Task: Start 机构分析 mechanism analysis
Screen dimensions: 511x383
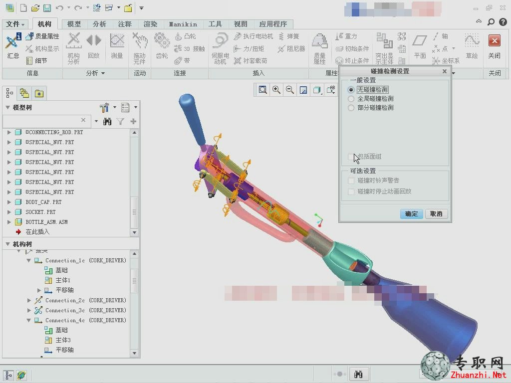Action: 74,48
